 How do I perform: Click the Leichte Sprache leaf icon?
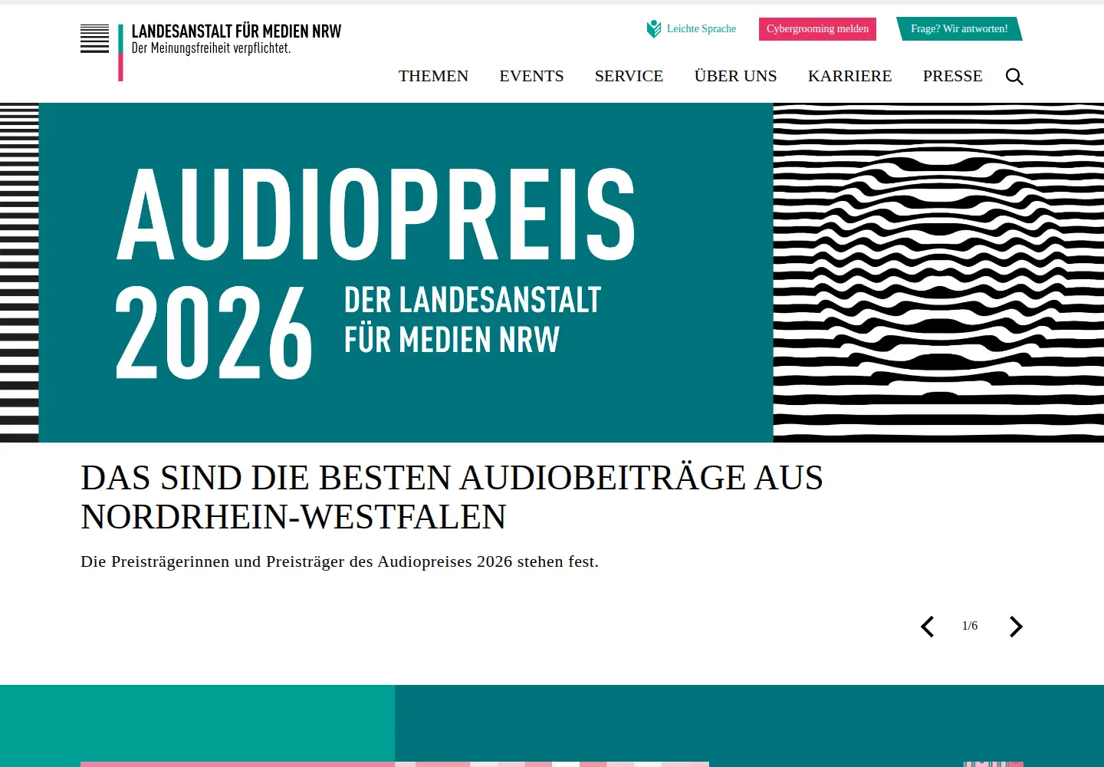pyautogui.click(x=654, y=29)
